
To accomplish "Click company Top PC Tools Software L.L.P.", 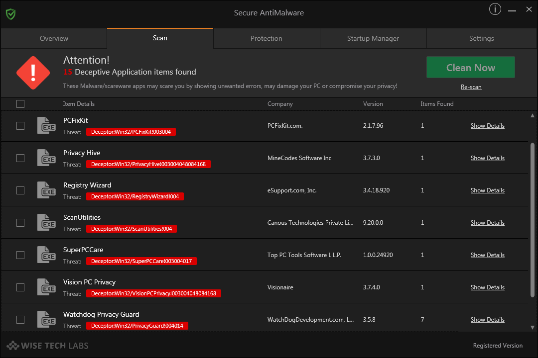I will [304, 255].
